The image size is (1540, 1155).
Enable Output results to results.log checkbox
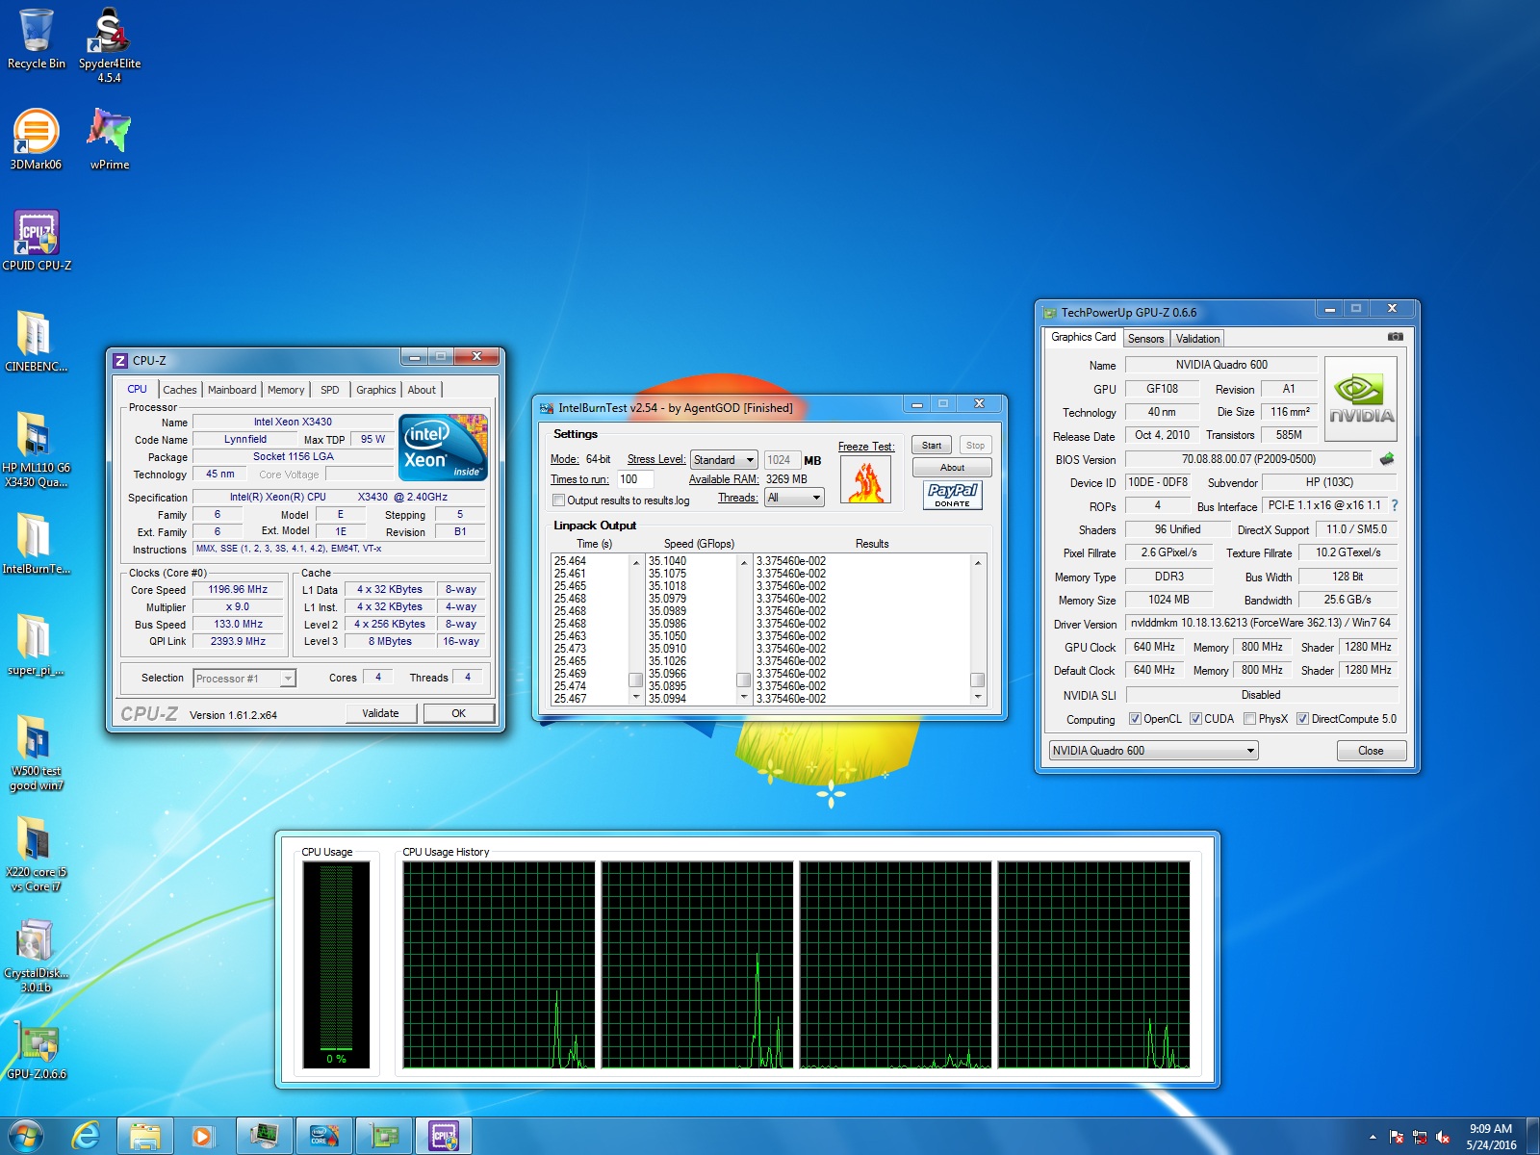[x=558, y=500]
